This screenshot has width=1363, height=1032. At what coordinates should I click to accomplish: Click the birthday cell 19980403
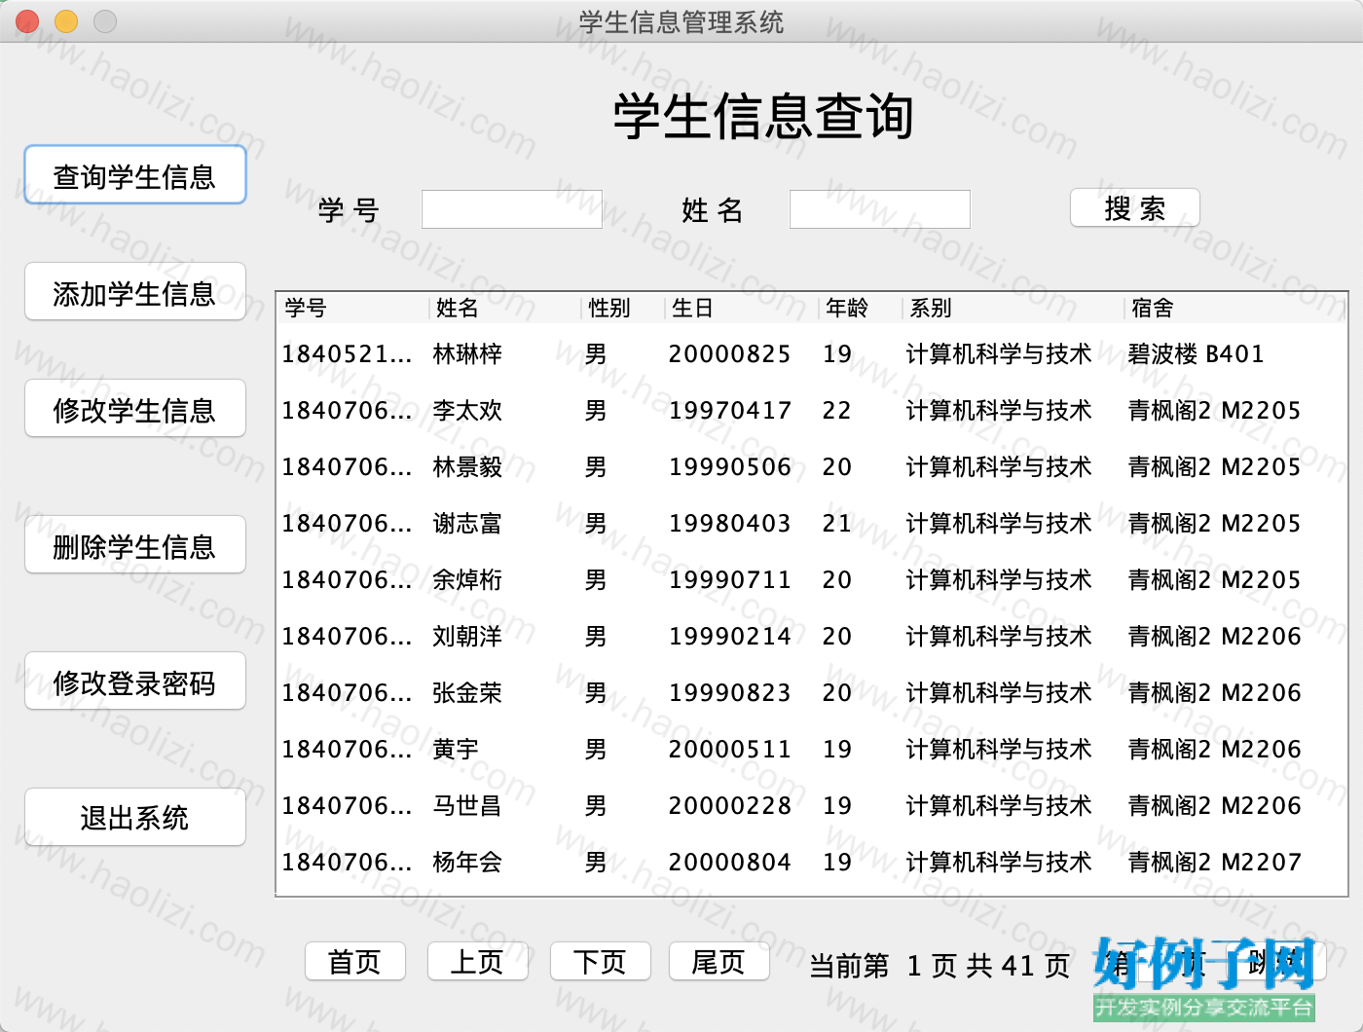coord(729,524)
